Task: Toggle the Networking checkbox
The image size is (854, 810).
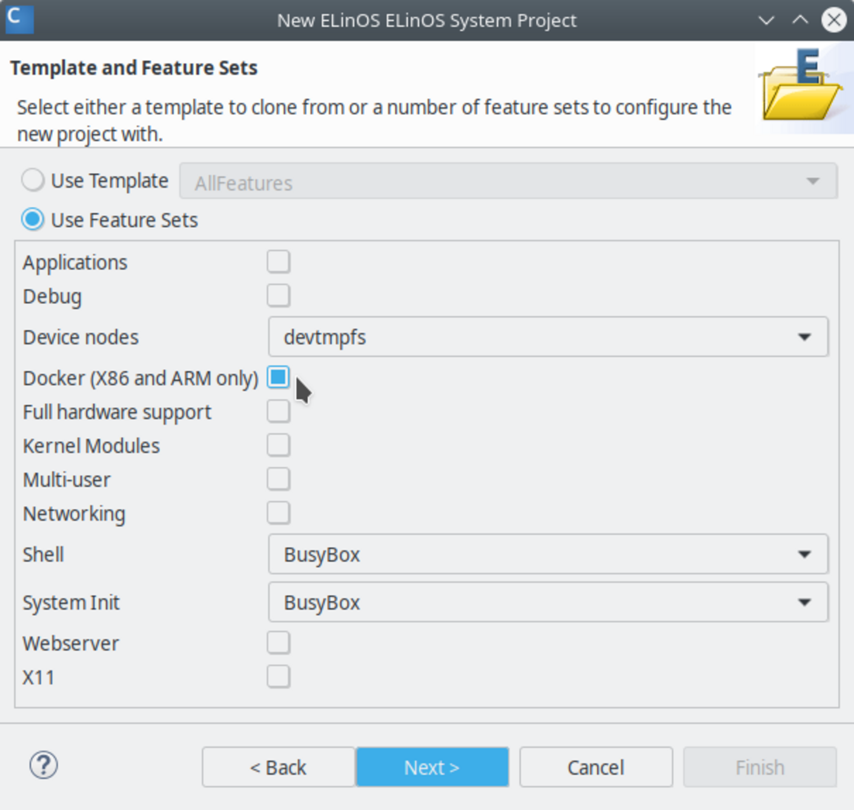Action: [x=279, y=512]
